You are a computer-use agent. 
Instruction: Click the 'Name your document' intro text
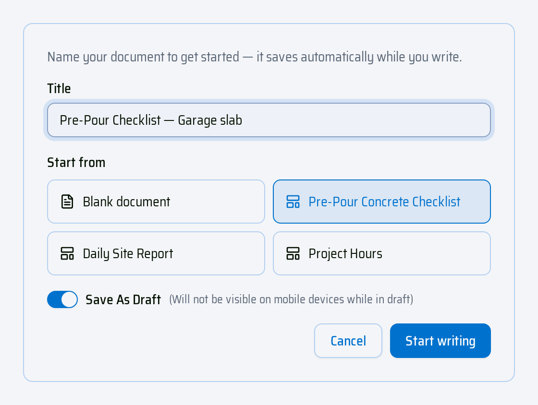pos(255,57)
